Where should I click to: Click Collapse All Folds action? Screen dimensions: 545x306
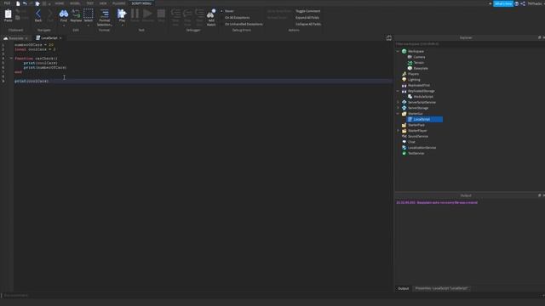(x=308, y=25)
